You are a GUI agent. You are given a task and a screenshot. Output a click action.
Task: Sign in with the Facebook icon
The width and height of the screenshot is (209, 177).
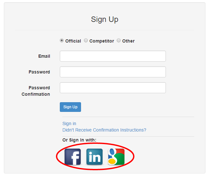coord(73,157)
